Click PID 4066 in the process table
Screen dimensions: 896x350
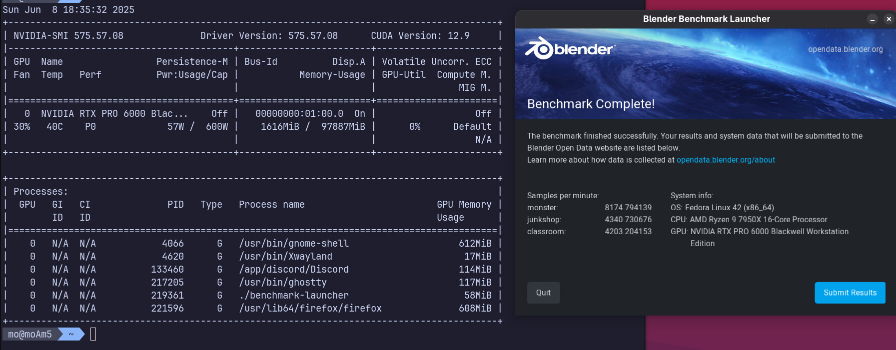coord(173,243)
